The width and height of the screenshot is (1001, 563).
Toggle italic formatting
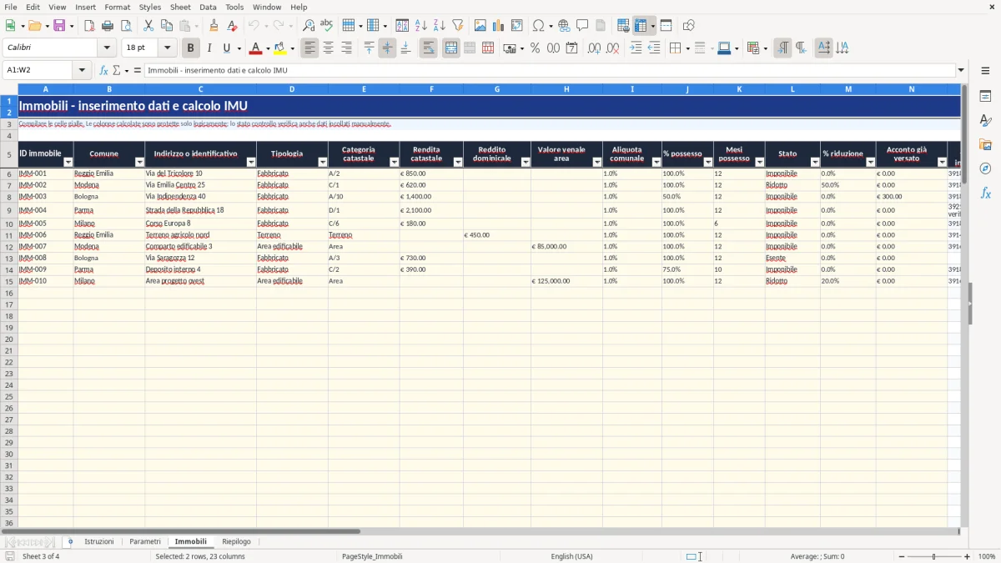(209, 48)
